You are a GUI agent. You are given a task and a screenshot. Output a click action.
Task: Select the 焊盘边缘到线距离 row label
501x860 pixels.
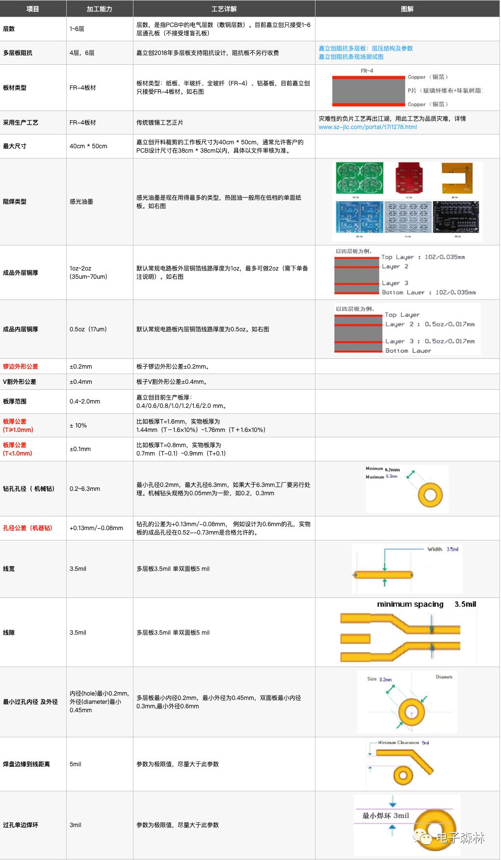(26, 764)
